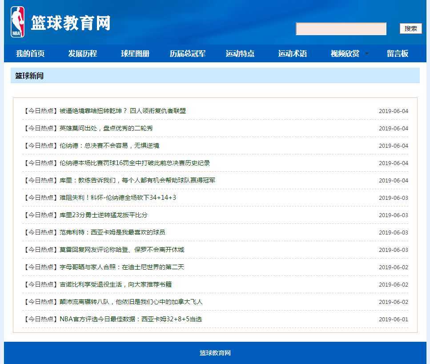Open article 被逼绝境靠啥扭转乾坤
Screen dimensions: 430x364
pos(122,111)
